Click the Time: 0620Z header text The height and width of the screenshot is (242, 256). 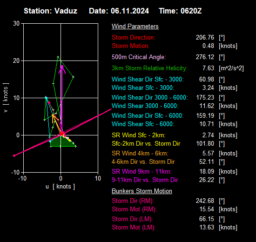tap(180, 11)
